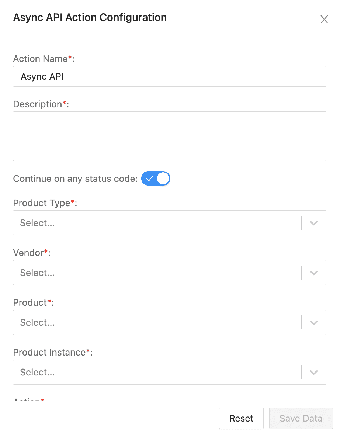Click the Vendor dropdown chevron icon
This screenshot has height=433, width=340.
click(313, 273)
